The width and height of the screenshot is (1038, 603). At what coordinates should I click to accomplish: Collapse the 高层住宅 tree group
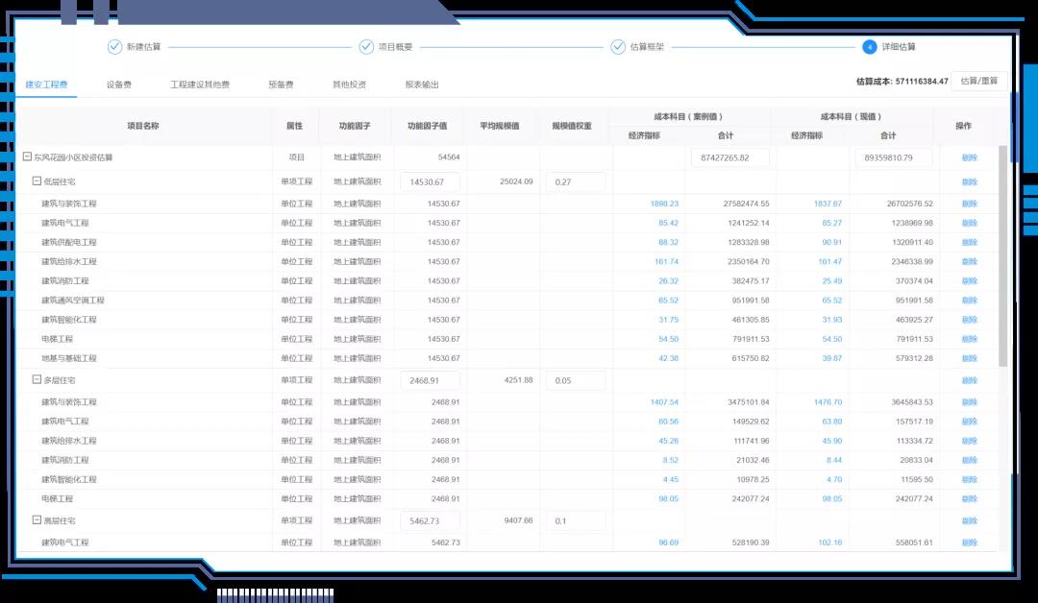point(37,520)
